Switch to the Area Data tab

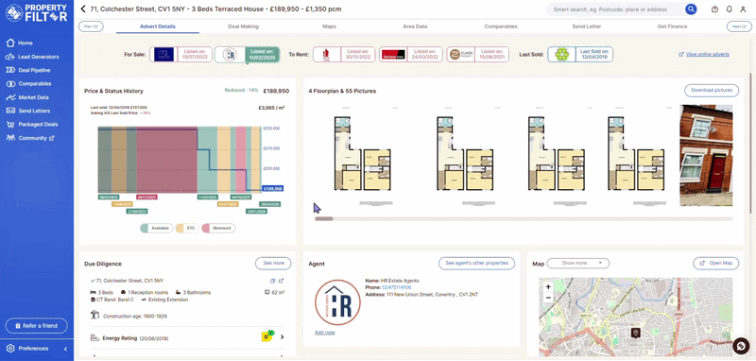pyautogui.click(x=415, y=26)
